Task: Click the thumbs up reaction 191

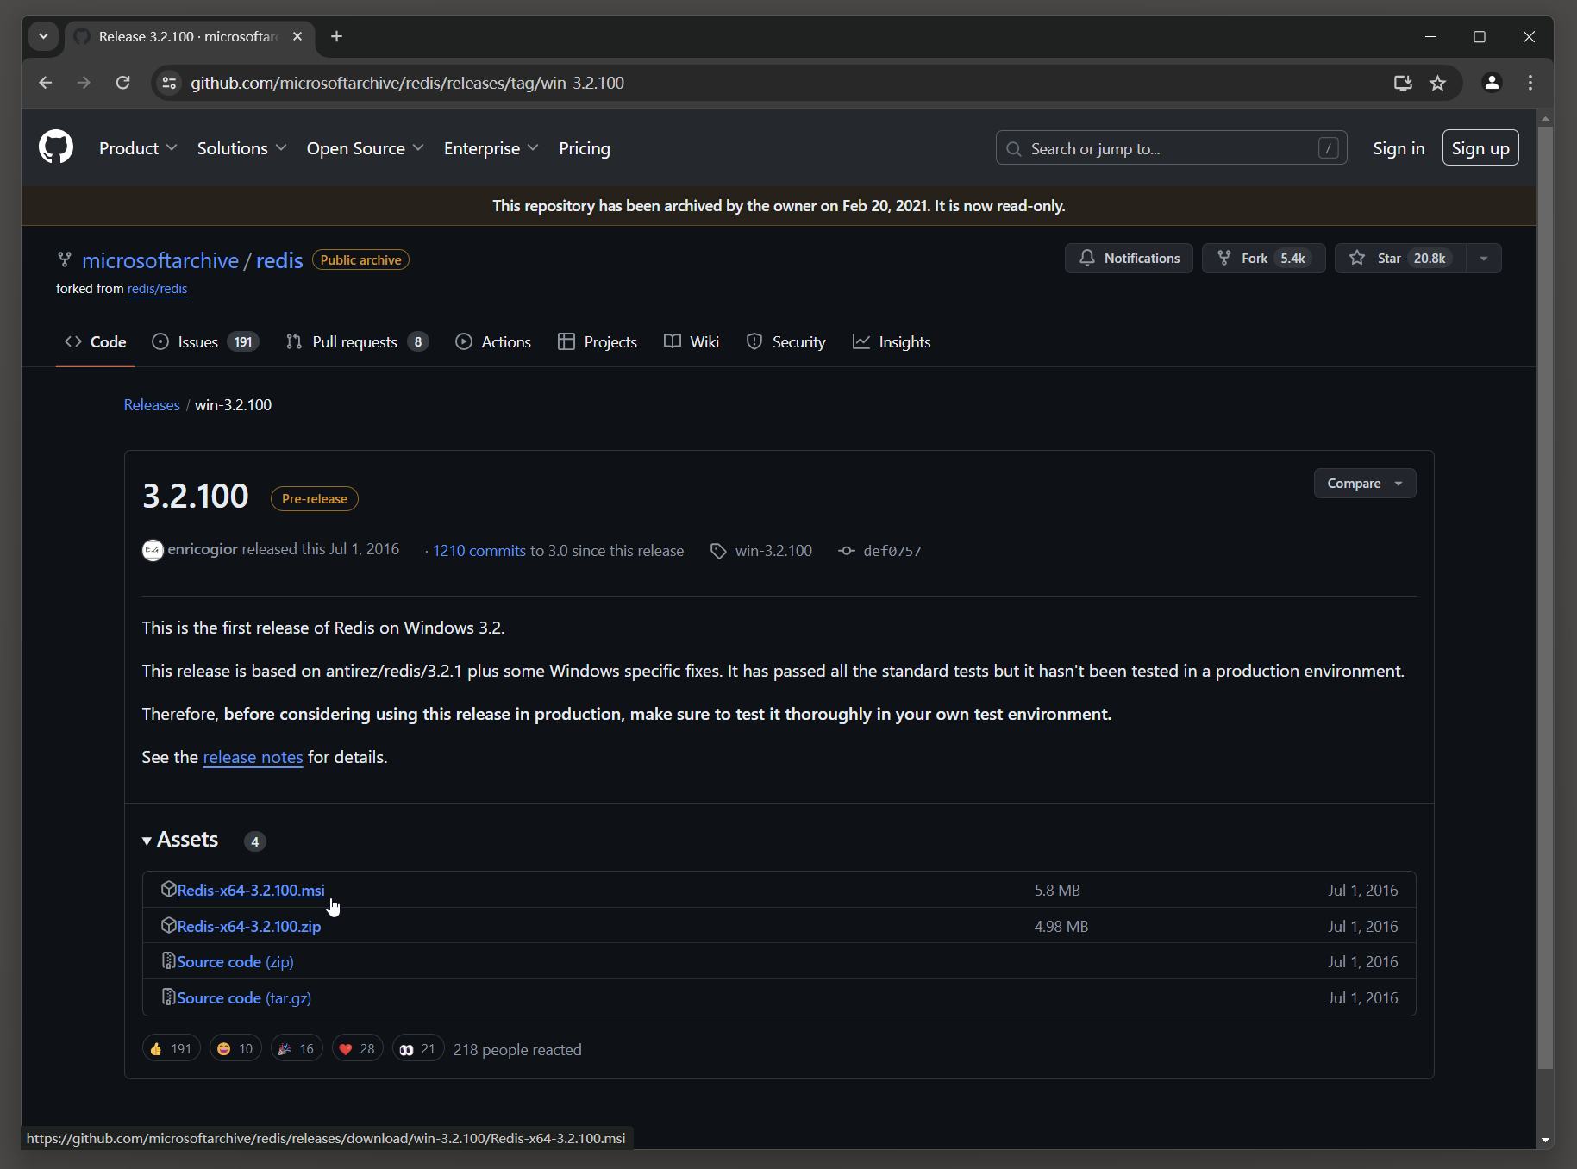Action: tap(171, 1049)
